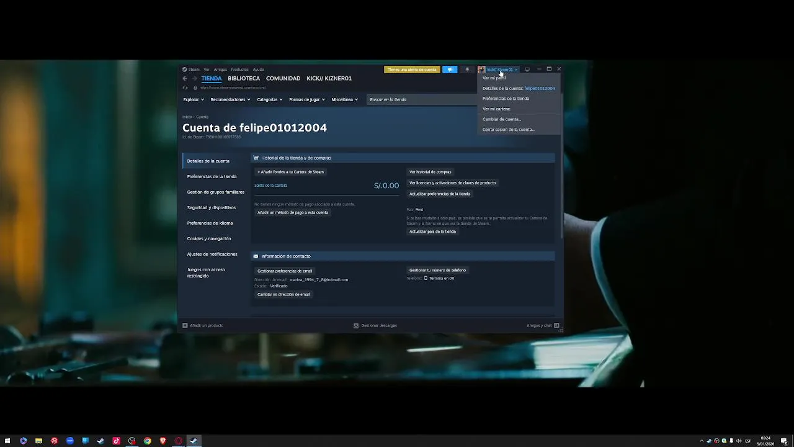The height and width of the screenshot is (447, 794).
Task: Go forward with the Steam forward arrow
Action: tap(194, 79)
